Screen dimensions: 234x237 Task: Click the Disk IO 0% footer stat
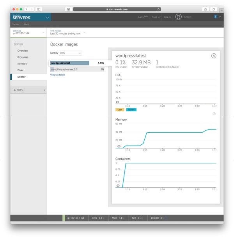click(157, 218)
